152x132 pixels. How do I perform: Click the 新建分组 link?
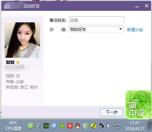[x=135, y=30]
